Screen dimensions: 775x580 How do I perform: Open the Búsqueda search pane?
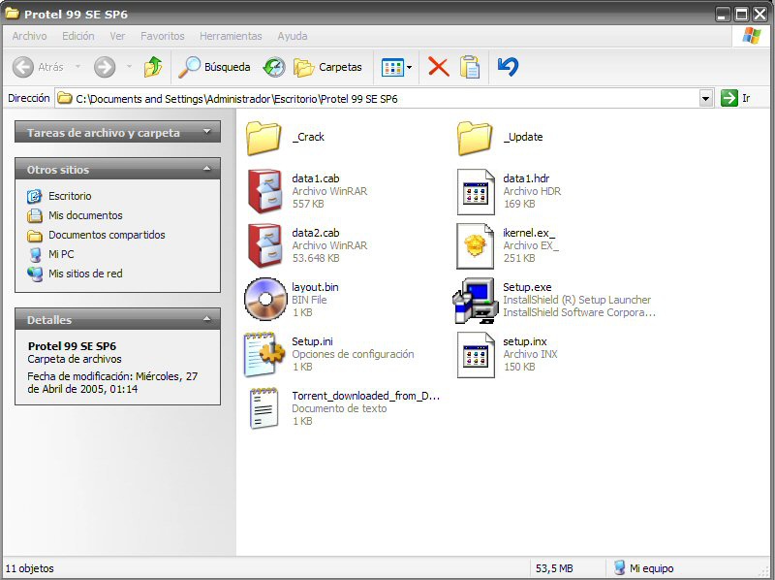point(214,67)
